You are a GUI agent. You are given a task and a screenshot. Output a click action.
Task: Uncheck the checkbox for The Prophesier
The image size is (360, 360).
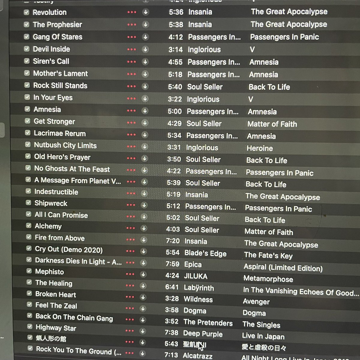[26, 25]
